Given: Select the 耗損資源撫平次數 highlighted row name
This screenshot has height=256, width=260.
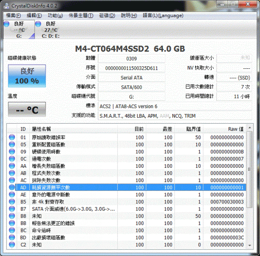Looking at the screenshot, I should [51, 187].
